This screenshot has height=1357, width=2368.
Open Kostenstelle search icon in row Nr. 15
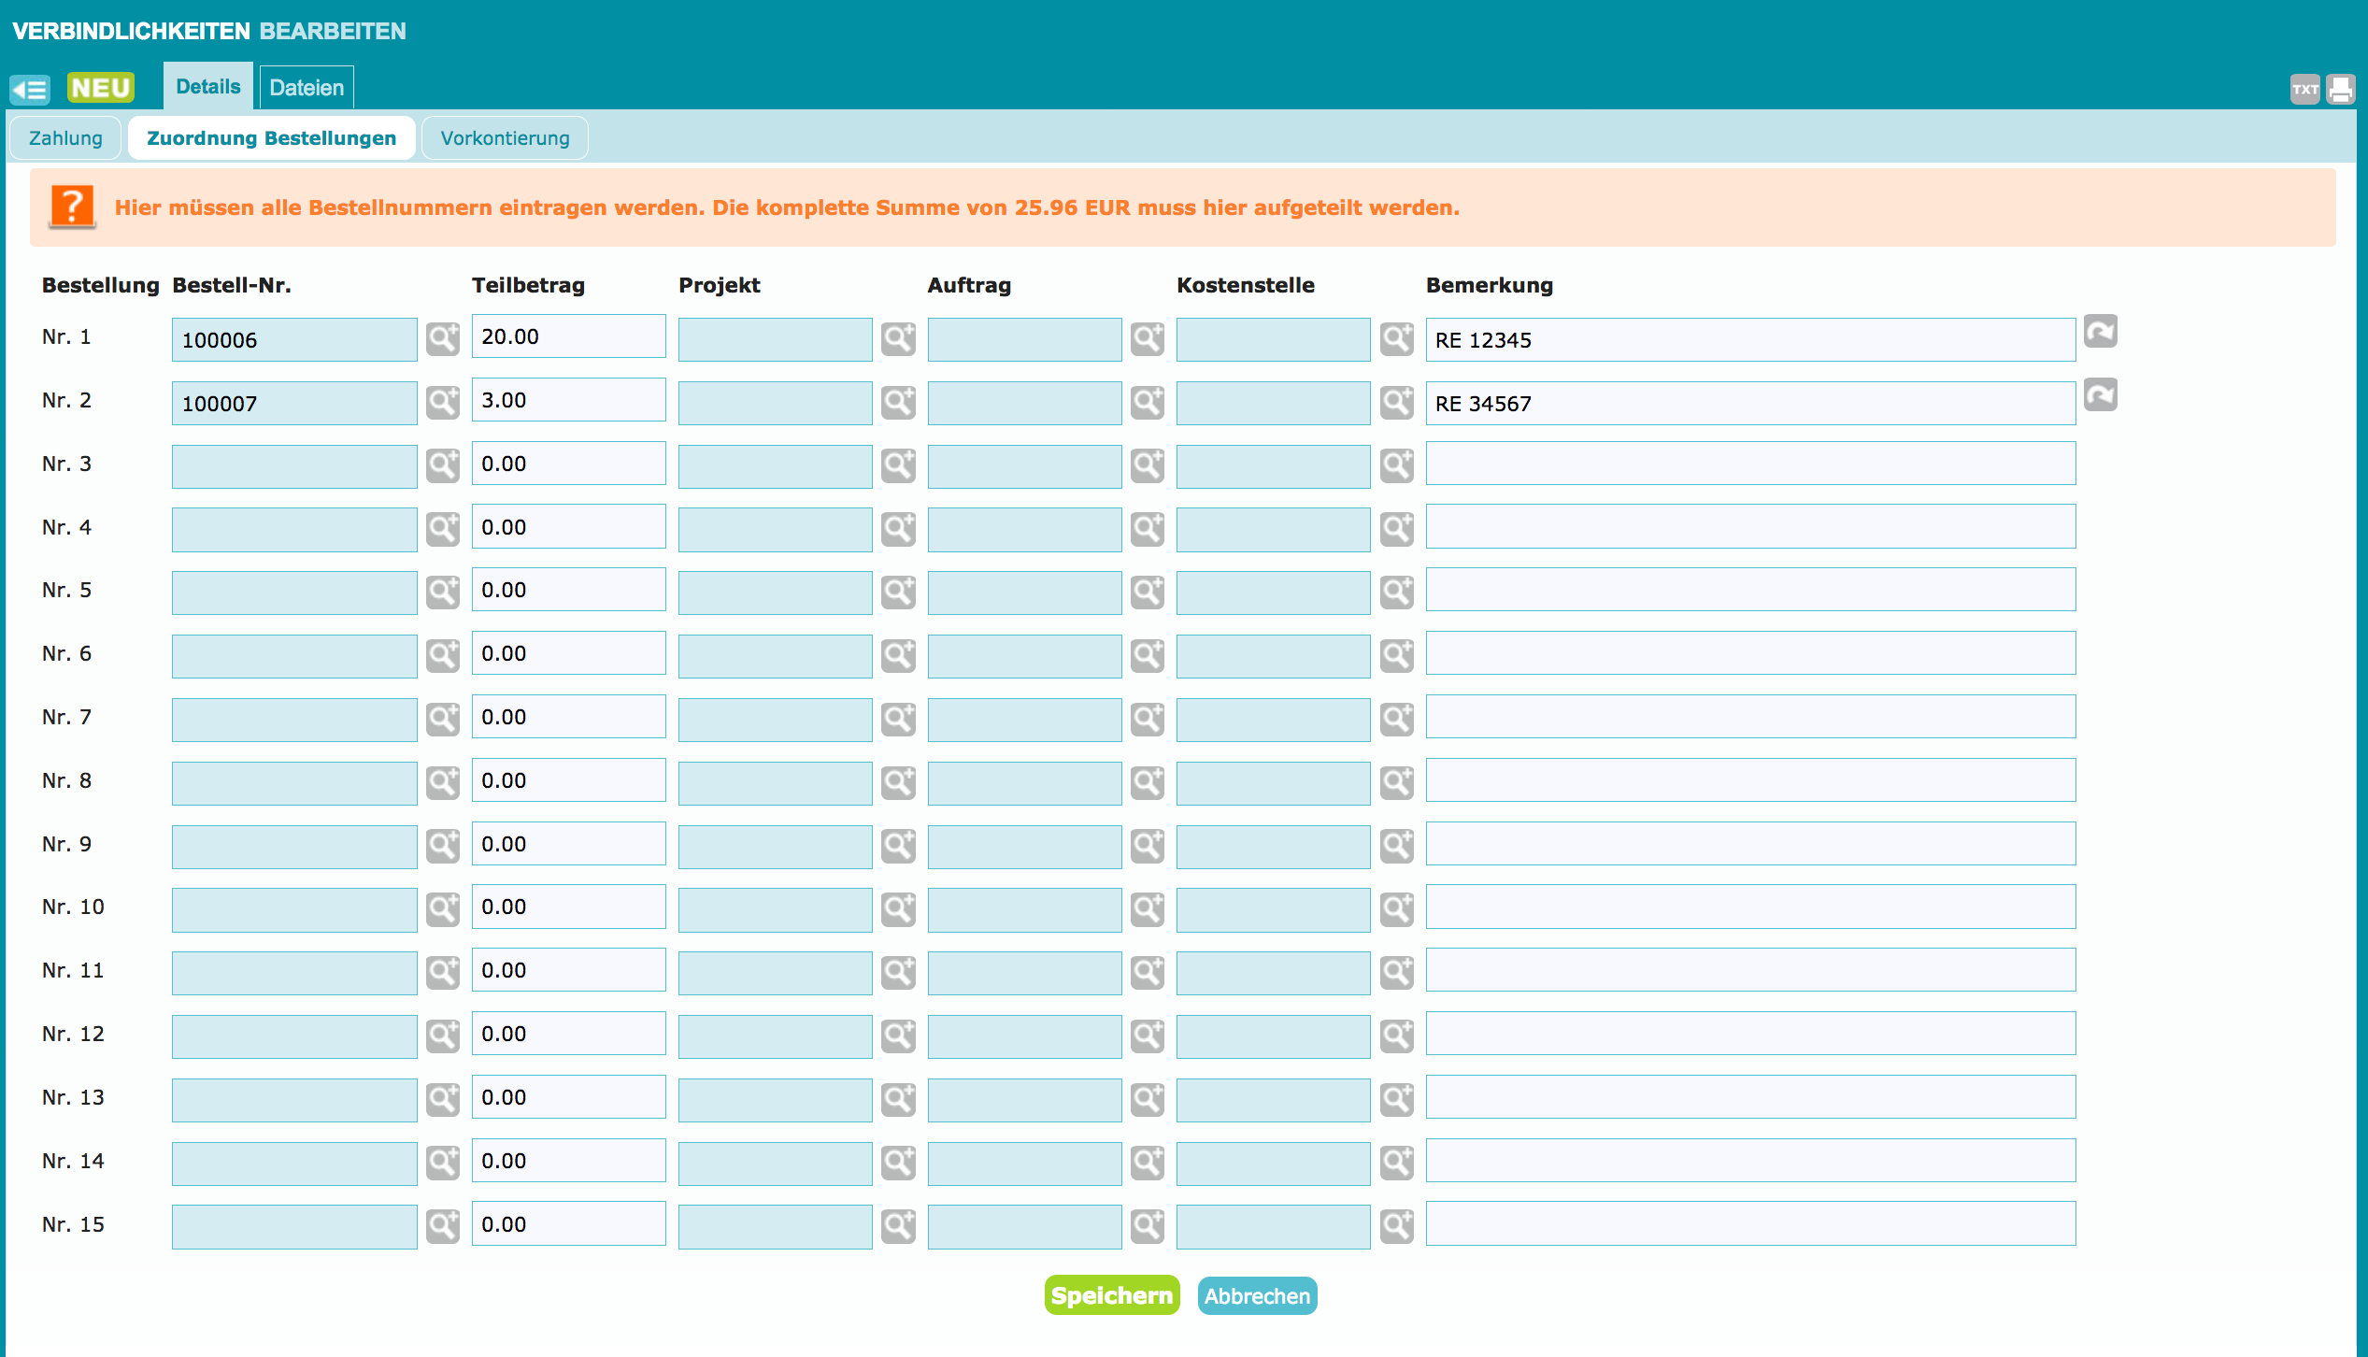click(1397, 1226)
